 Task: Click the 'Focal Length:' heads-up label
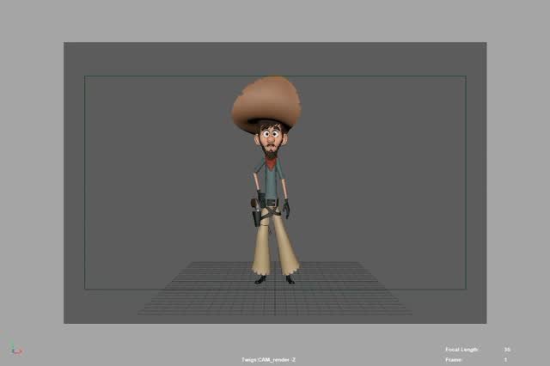(461, 350)
